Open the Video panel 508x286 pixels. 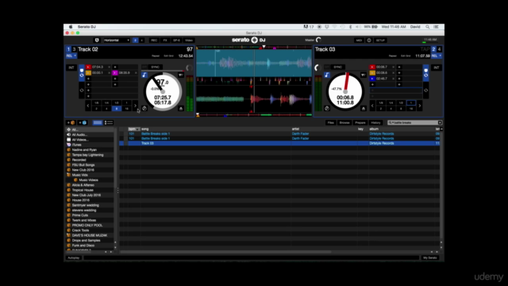(x=189, y=41)
